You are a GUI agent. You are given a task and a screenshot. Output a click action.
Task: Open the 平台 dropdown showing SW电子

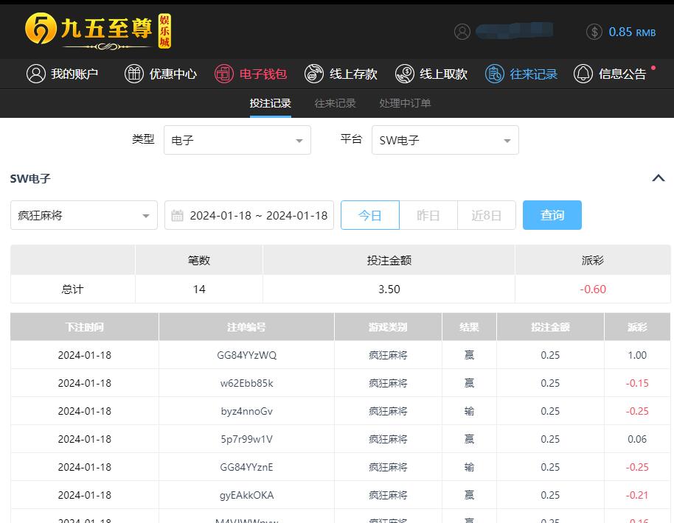click(x=445, y=140)
